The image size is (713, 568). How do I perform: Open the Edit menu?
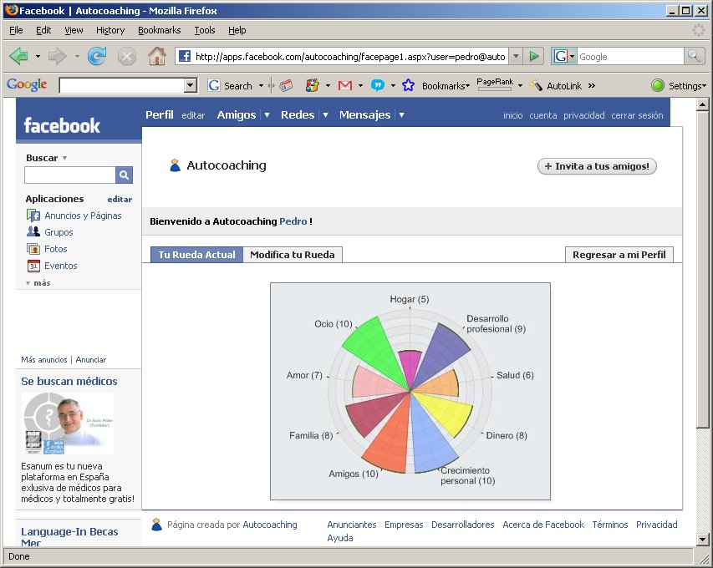point(43,30)
